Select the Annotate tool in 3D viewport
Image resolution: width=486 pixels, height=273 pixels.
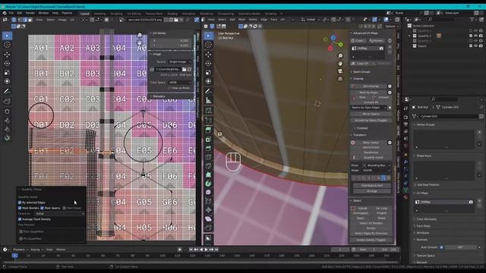(208, 92)
